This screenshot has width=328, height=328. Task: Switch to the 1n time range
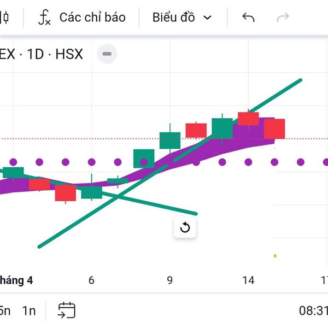tap(28, 311)
